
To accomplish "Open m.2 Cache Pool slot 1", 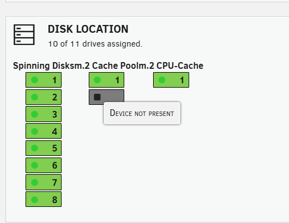I will (107, 80).
